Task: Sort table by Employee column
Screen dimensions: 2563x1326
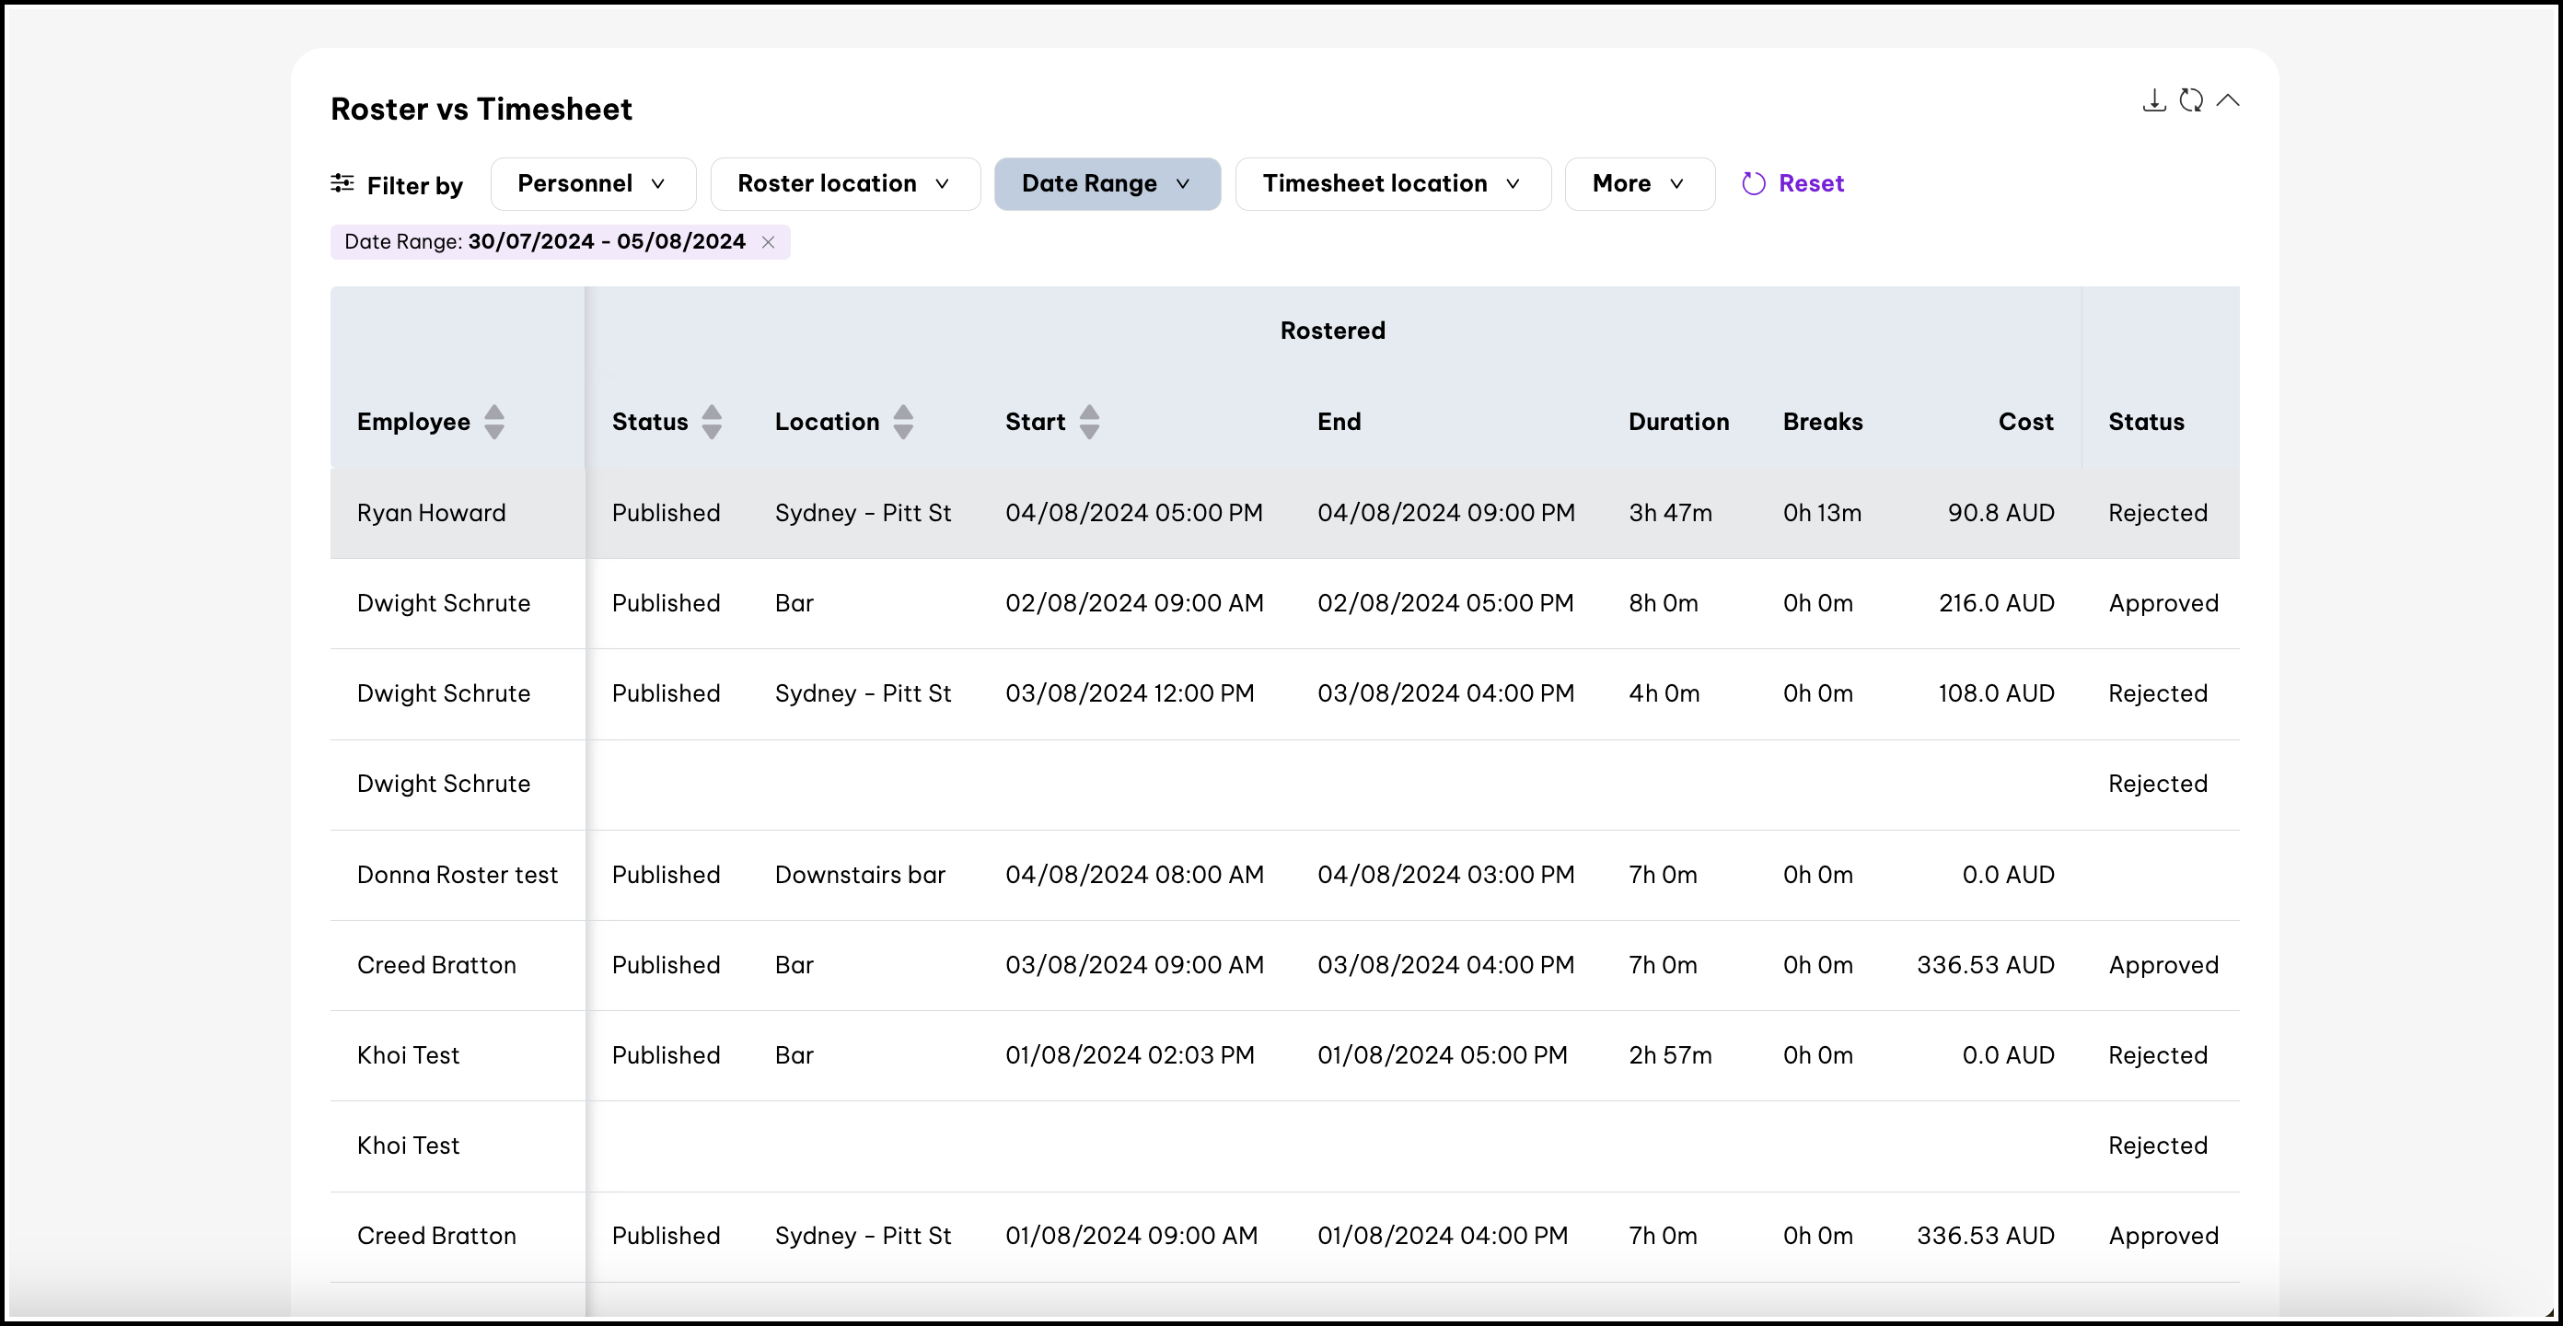Action: [493, 421]
